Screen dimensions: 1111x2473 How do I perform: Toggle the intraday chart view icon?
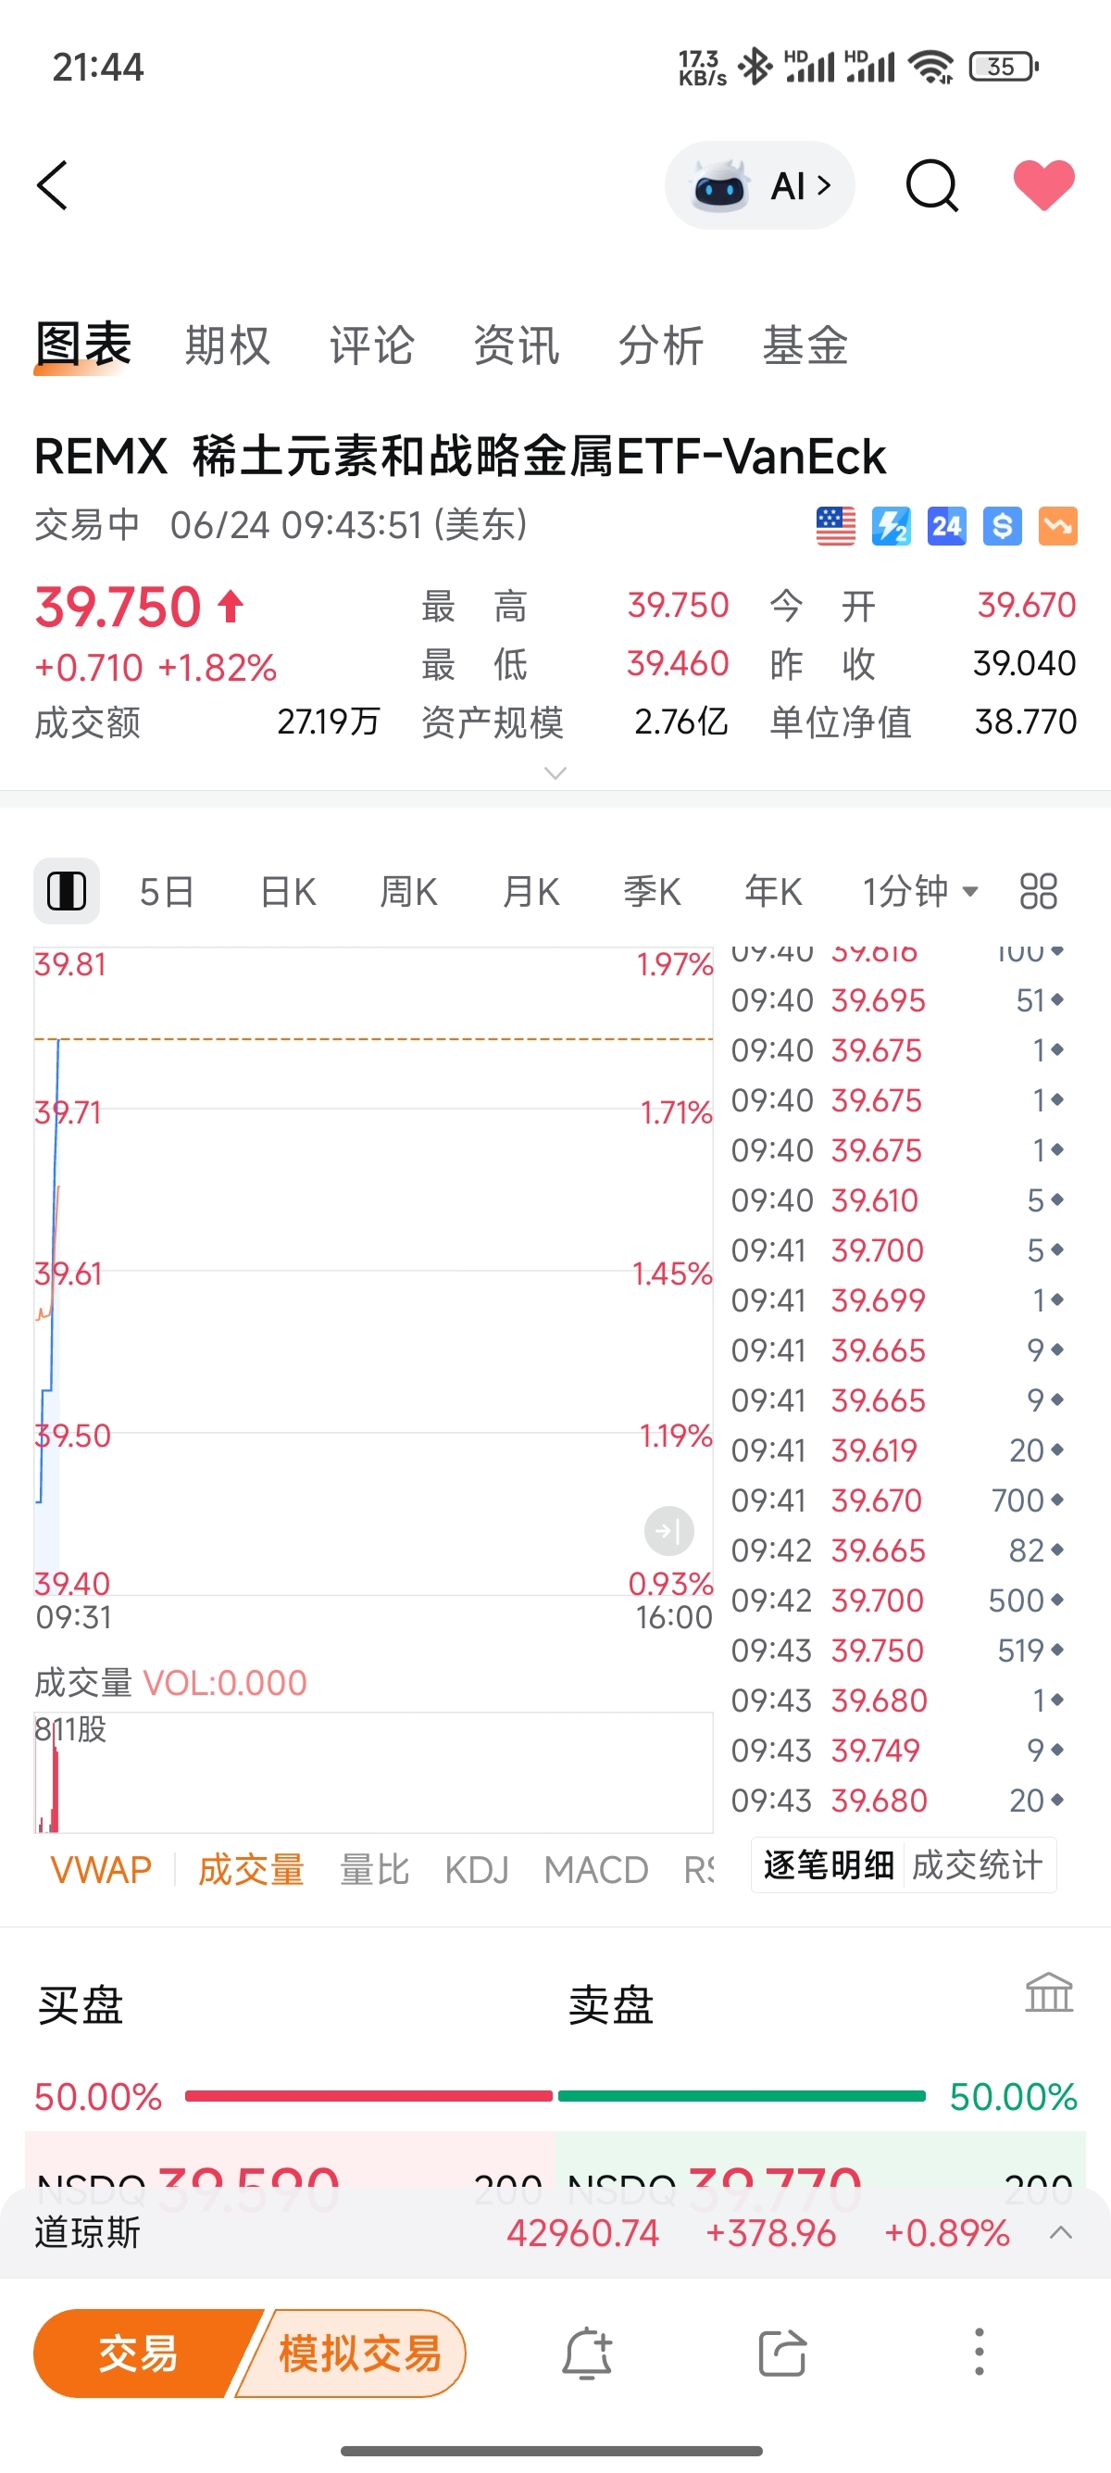click(x=67, y=891)
